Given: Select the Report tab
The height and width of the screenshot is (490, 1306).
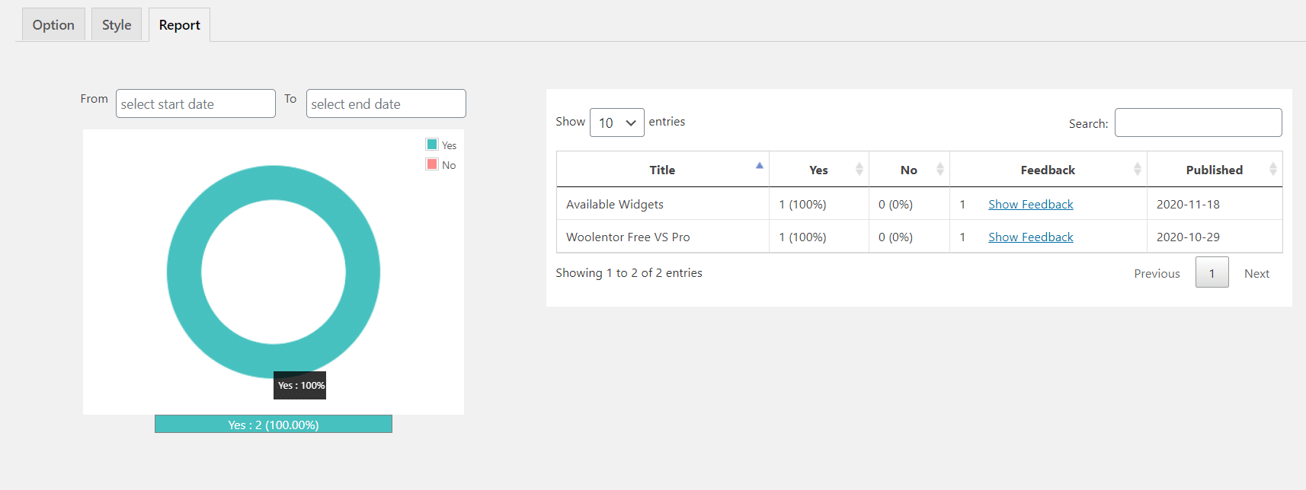Looking at the screenshot, I should pyautogui.click(x=179, y=25).
